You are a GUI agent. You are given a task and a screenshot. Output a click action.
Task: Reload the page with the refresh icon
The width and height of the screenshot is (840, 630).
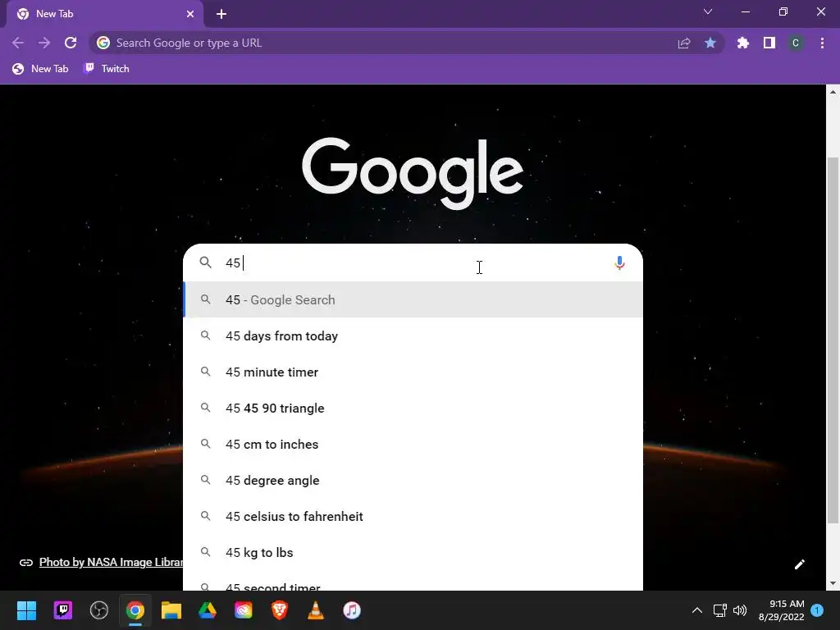(x=71, y=43)
